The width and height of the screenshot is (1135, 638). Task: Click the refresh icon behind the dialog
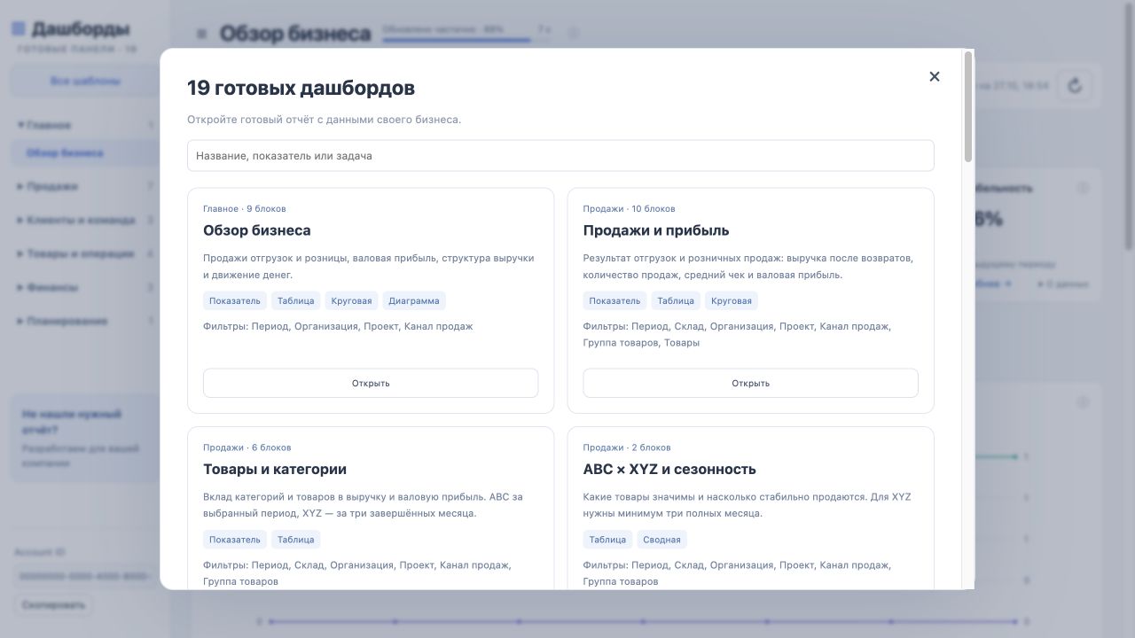1076,86
